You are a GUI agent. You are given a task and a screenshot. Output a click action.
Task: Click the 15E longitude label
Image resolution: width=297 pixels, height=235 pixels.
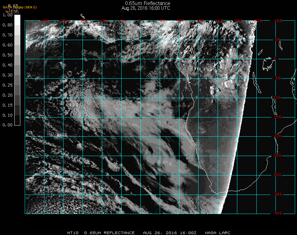200,21
